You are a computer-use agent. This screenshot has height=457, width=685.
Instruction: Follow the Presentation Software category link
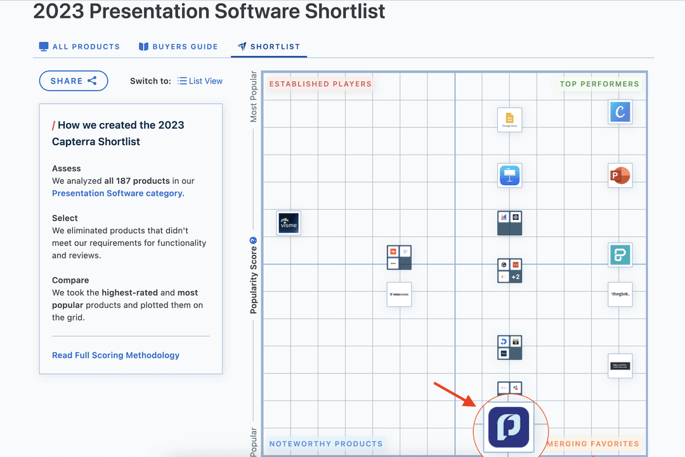(x=119, y=193)
